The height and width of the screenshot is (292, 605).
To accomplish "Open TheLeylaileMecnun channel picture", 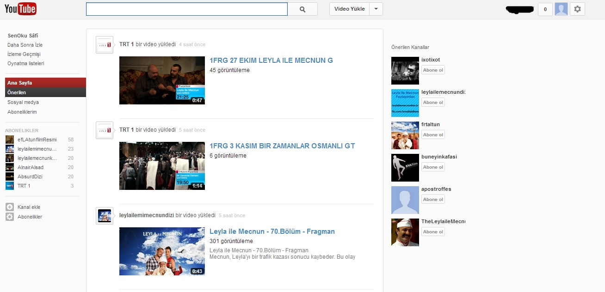I will pos(405,232).
